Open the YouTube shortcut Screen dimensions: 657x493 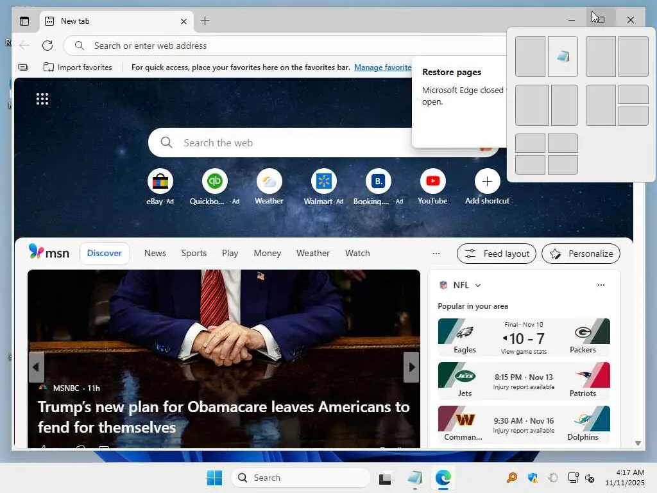432,187
